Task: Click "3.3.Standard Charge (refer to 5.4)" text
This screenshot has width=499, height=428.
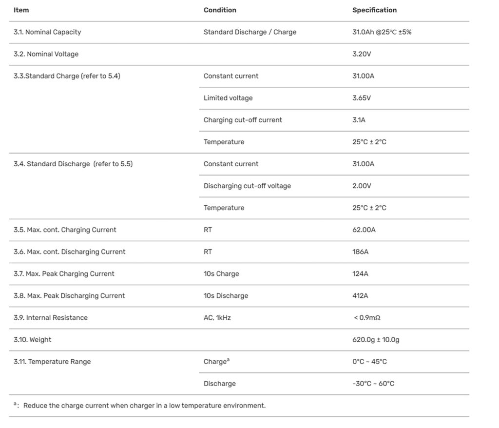Action: tap(67, 76)
